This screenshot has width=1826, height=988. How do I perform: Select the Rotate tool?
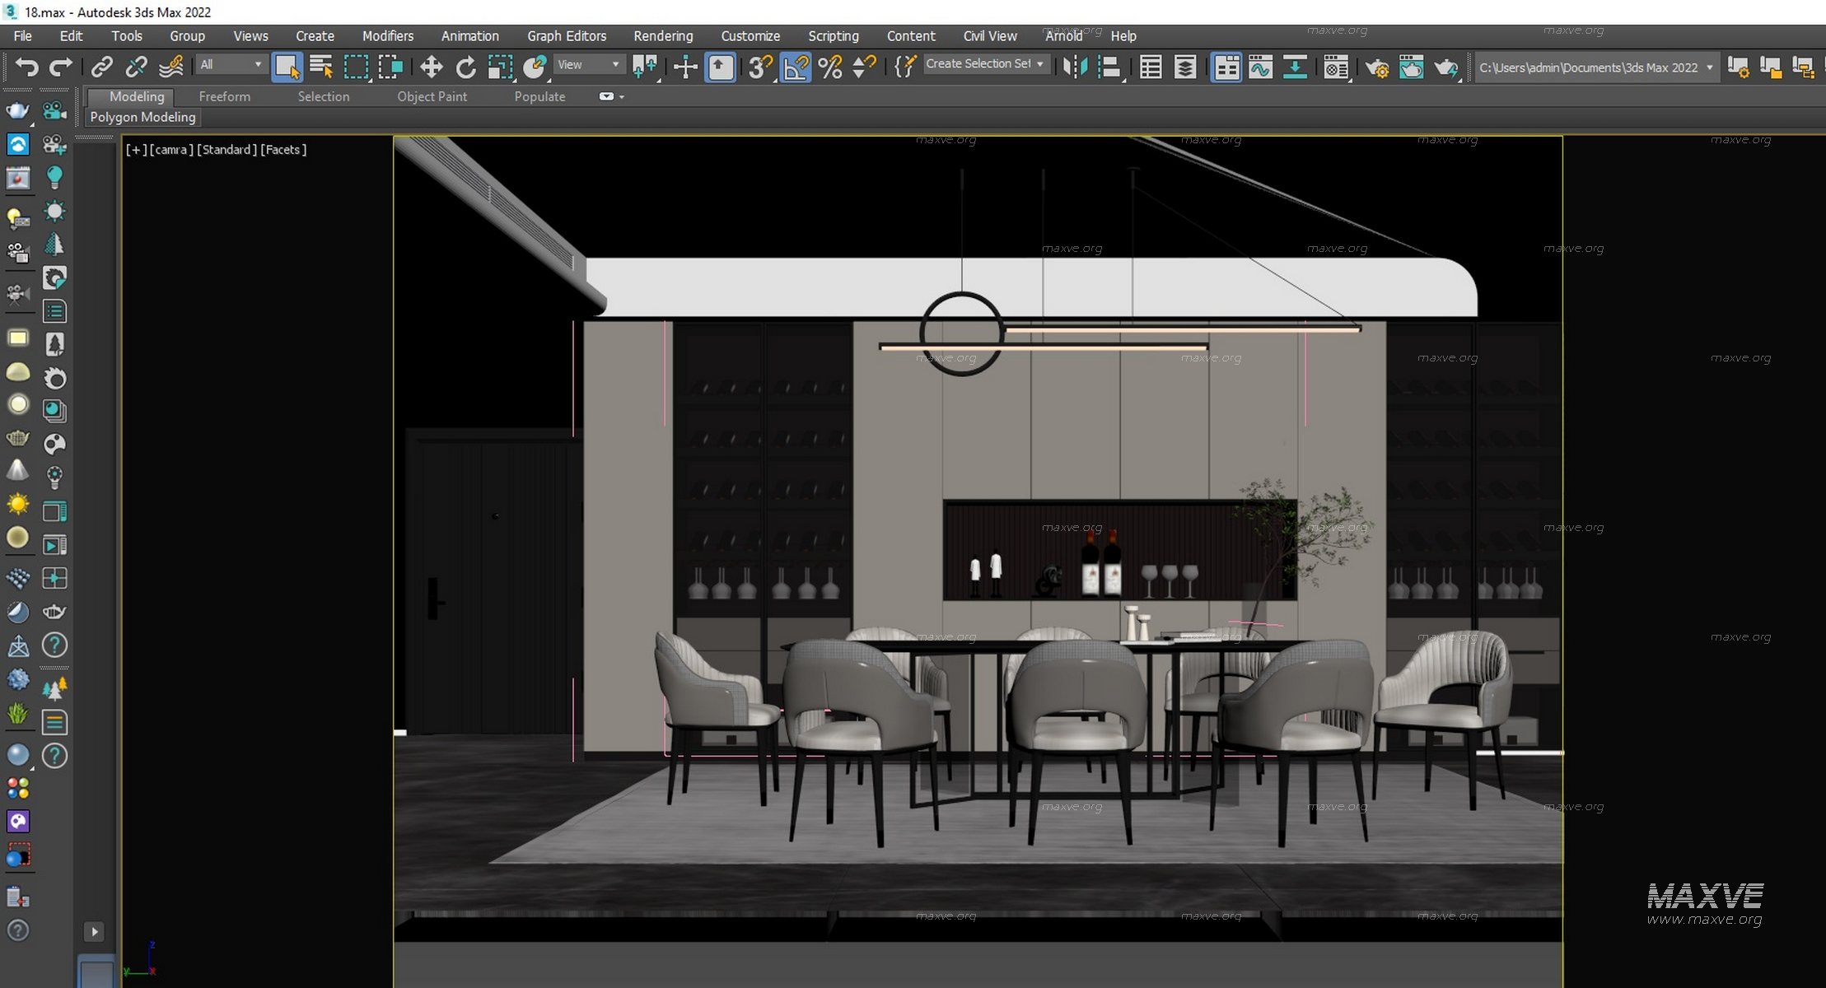(x=465, y=67)
